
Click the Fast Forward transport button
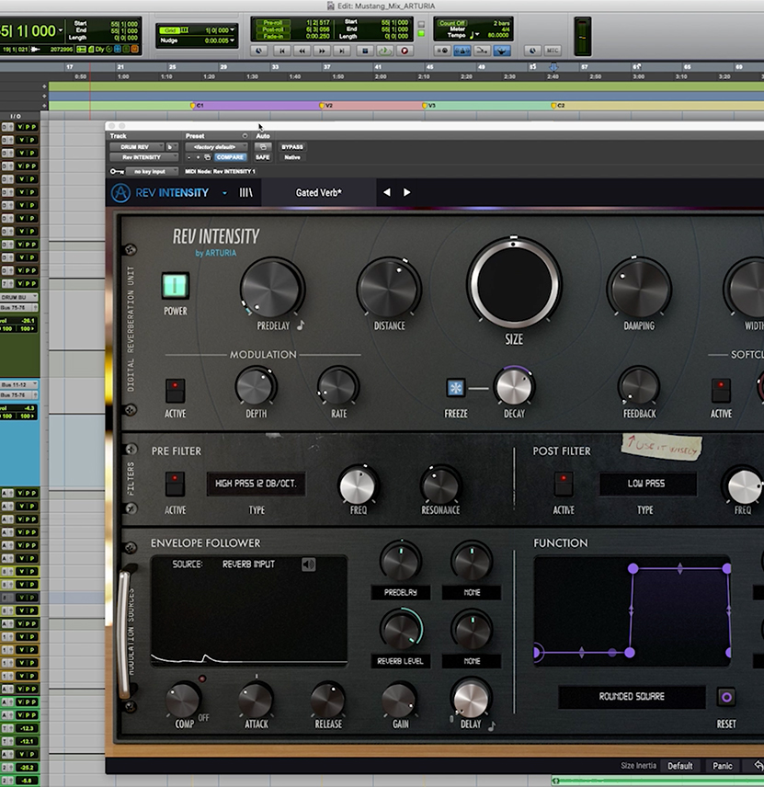click(322, 51)
